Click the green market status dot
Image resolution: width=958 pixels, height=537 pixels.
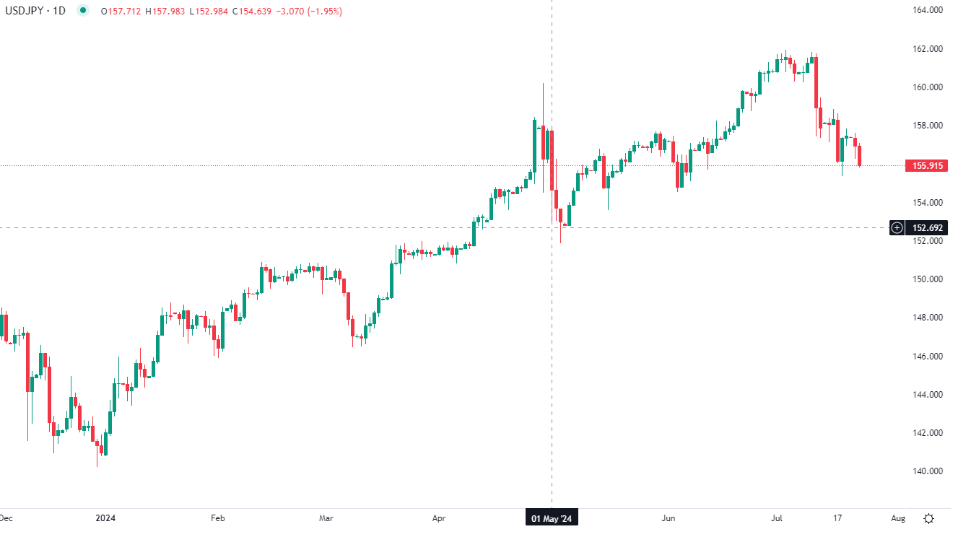point(84,11)
